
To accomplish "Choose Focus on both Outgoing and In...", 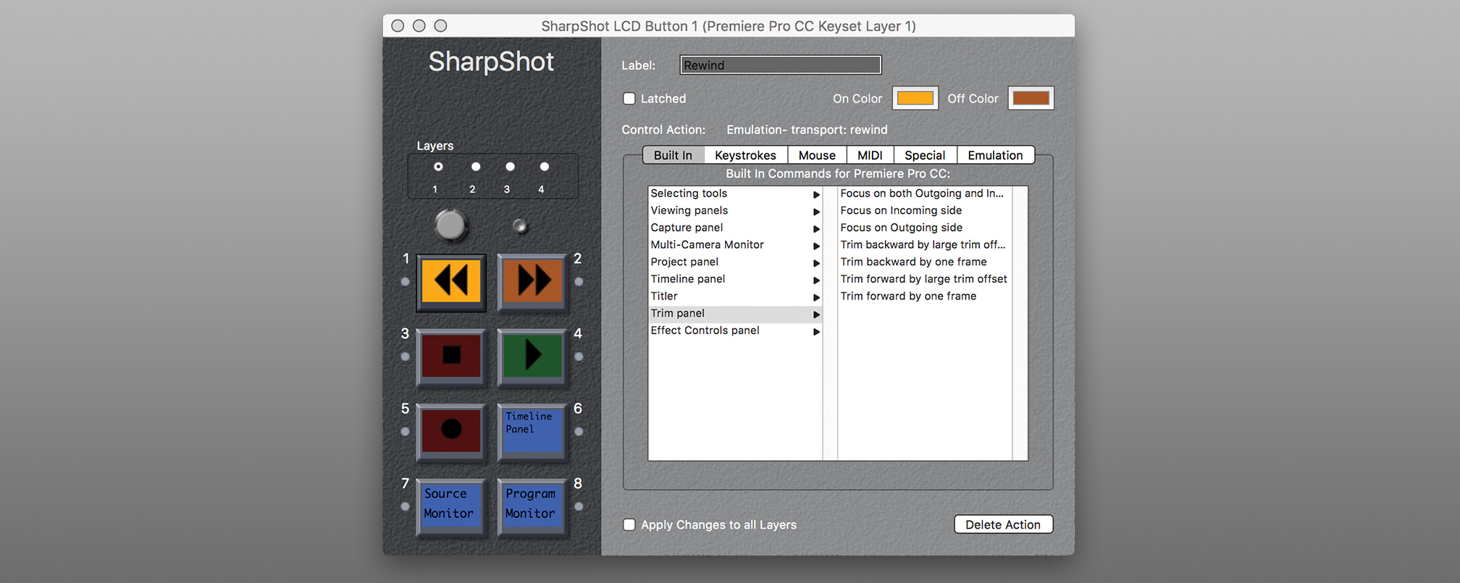I will pyautogui.click(x=922, y=193).
